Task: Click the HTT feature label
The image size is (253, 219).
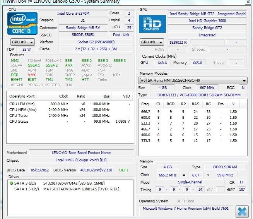Action: pyautogui.click(x=85, y=80)
